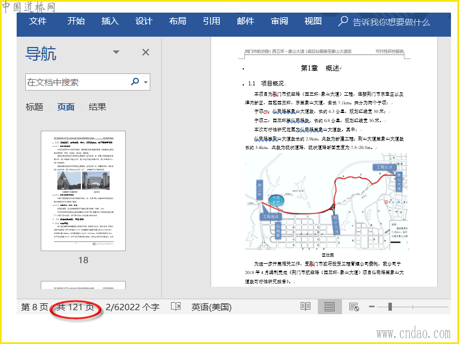The width and height of the screenshot is (459, 344).
Task: Open the 邮件 ribbon tab
Action: point(246,21)
